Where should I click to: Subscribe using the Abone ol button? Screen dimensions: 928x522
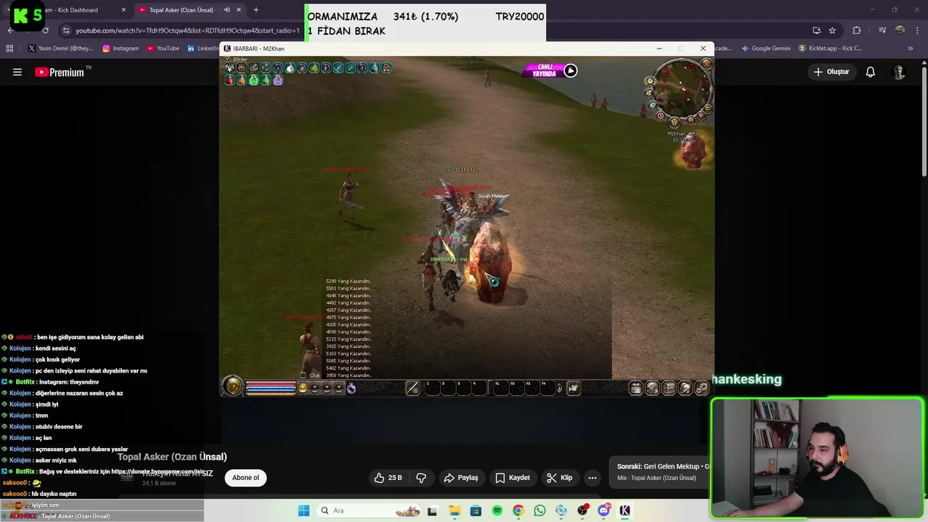[x=246, y=478]
